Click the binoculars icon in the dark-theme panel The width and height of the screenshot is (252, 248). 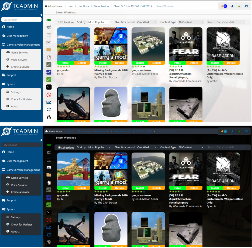(49, 242)
